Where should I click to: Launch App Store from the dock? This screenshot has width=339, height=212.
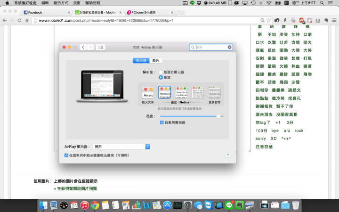pyautogui.click(x=167, y=205)
